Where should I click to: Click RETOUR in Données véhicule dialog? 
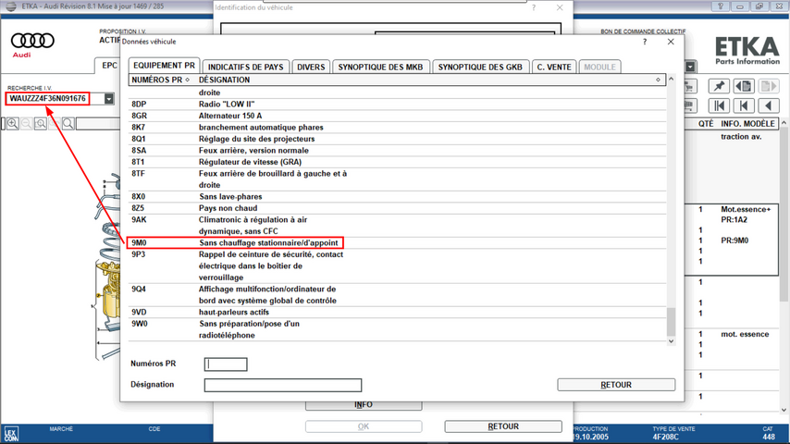[616, 385]
